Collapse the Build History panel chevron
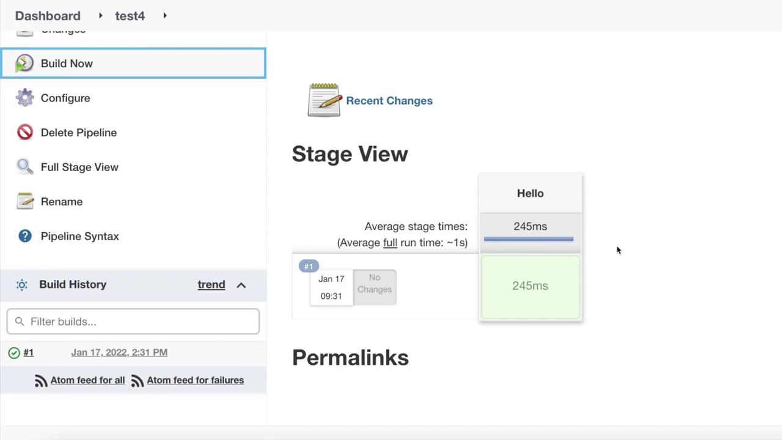Image resolution: width=782 pixels, height=440 pixels. tap(241, 285)
